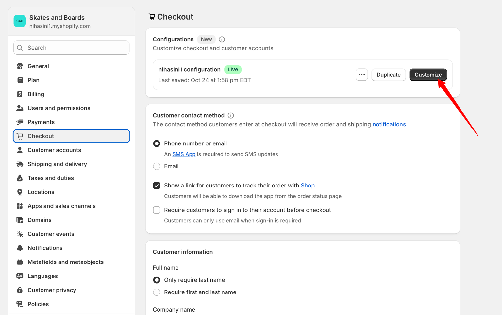Screen dimensions: 502x315
Task: Click into the settings Search field
Action: click(x=72, y=48)
